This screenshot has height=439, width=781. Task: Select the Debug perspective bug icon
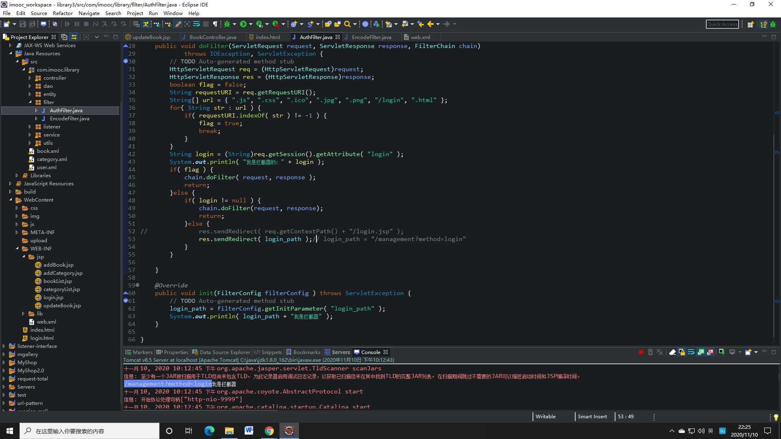pyautogui.click(x=773, y=24)
